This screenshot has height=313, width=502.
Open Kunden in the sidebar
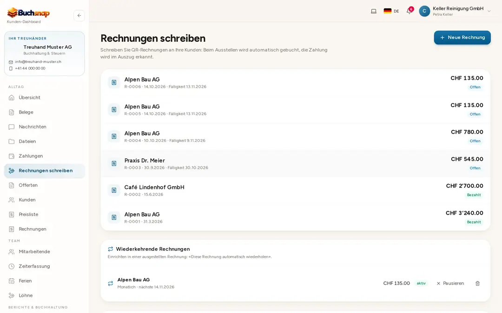tap(45, 199)
